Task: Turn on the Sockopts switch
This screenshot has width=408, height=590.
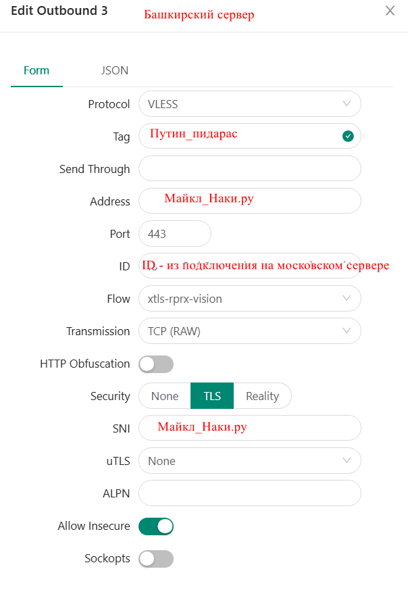Action: point(156,559)
